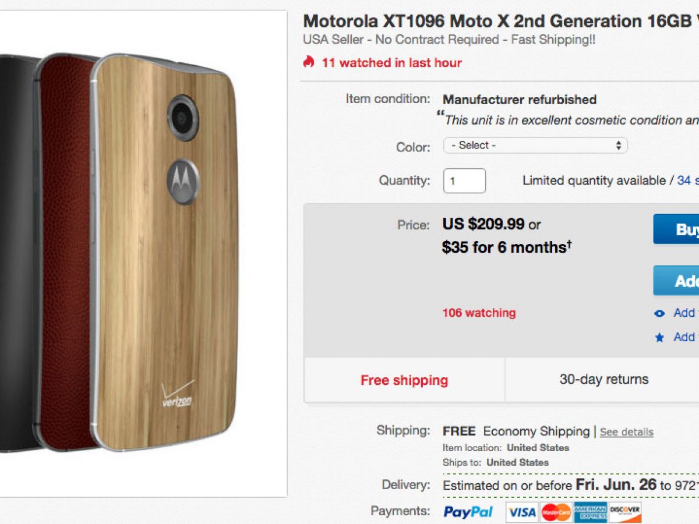699x524 pixels.
Task: Click the Visa card icon
Action: click(x=521, y=512)
